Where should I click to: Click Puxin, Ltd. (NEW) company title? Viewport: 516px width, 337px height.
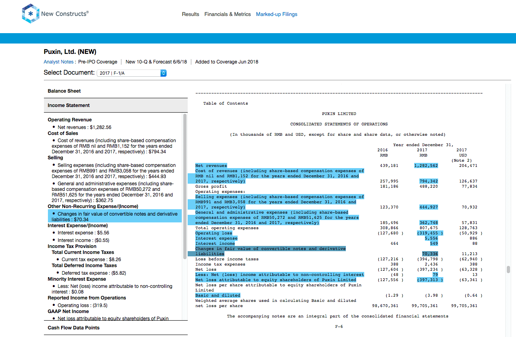tap(70, 52)
